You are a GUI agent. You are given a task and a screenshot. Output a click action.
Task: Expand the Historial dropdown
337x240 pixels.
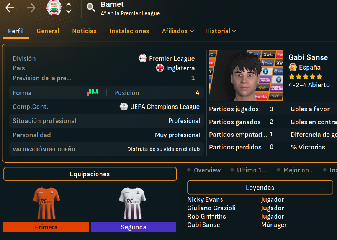[221, 31]
